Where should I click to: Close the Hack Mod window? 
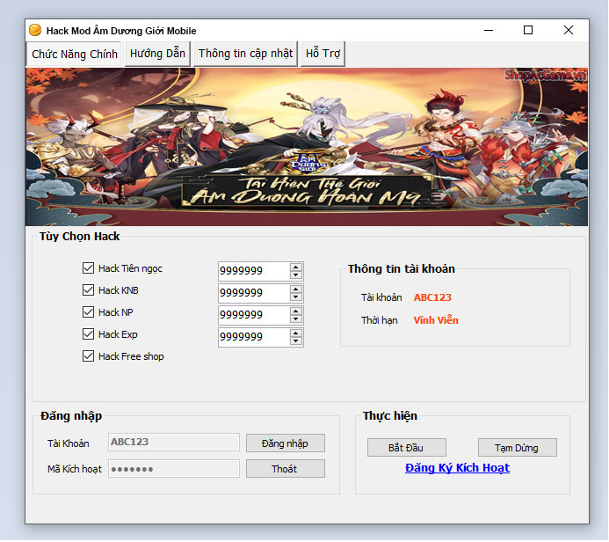point(569,30)
